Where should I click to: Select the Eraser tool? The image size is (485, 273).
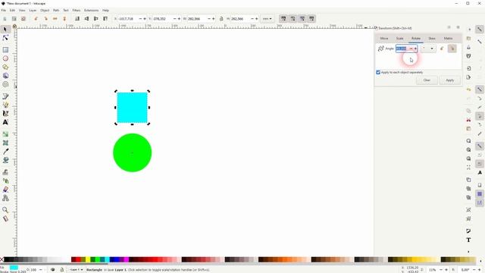[x=5, y=190]
